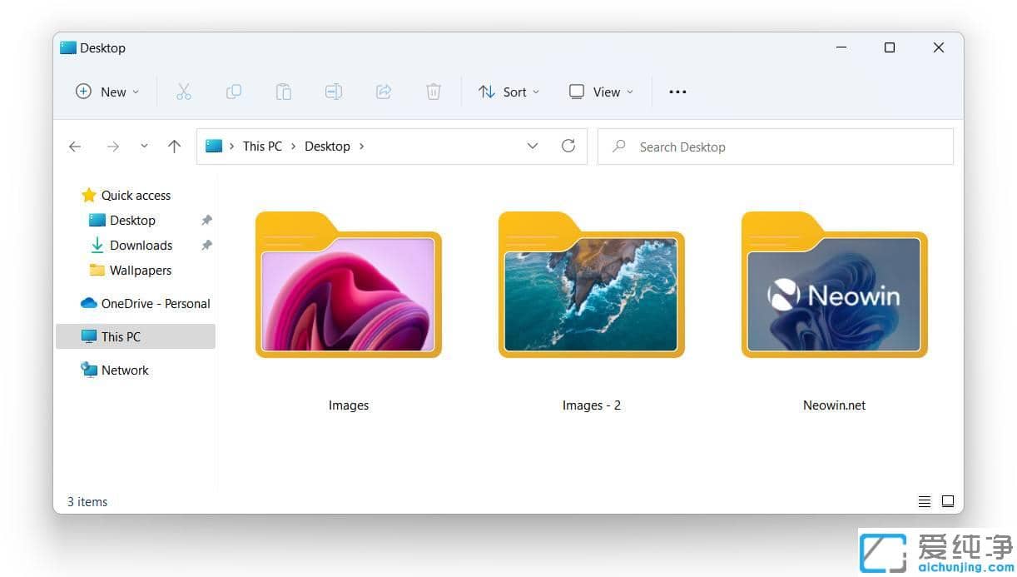The width and height of the screenshot is (1017, 577).
Task: Select Quick access in navigation pane
Action: coord(126,195)
